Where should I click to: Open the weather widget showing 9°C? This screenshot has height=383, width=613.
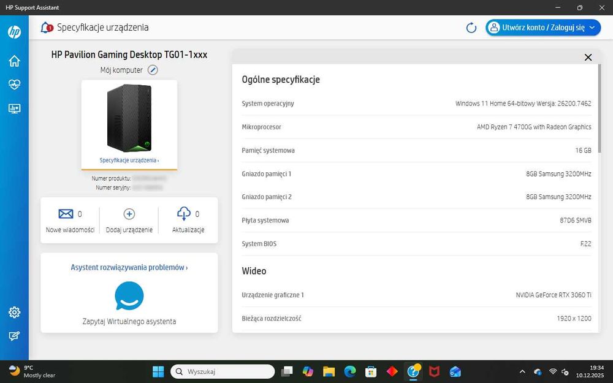pyautogui.click(x=32, y=371)
